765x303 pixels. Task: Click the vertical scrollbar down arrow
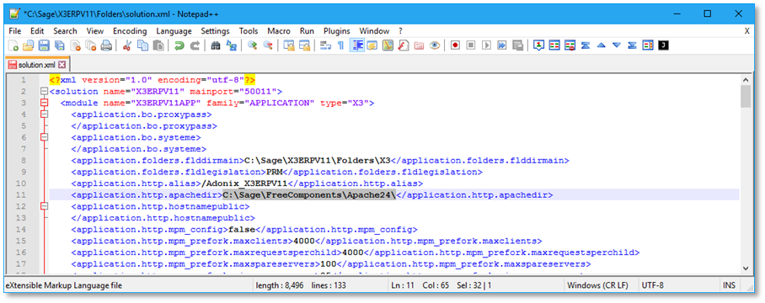(x=745, y=268)
